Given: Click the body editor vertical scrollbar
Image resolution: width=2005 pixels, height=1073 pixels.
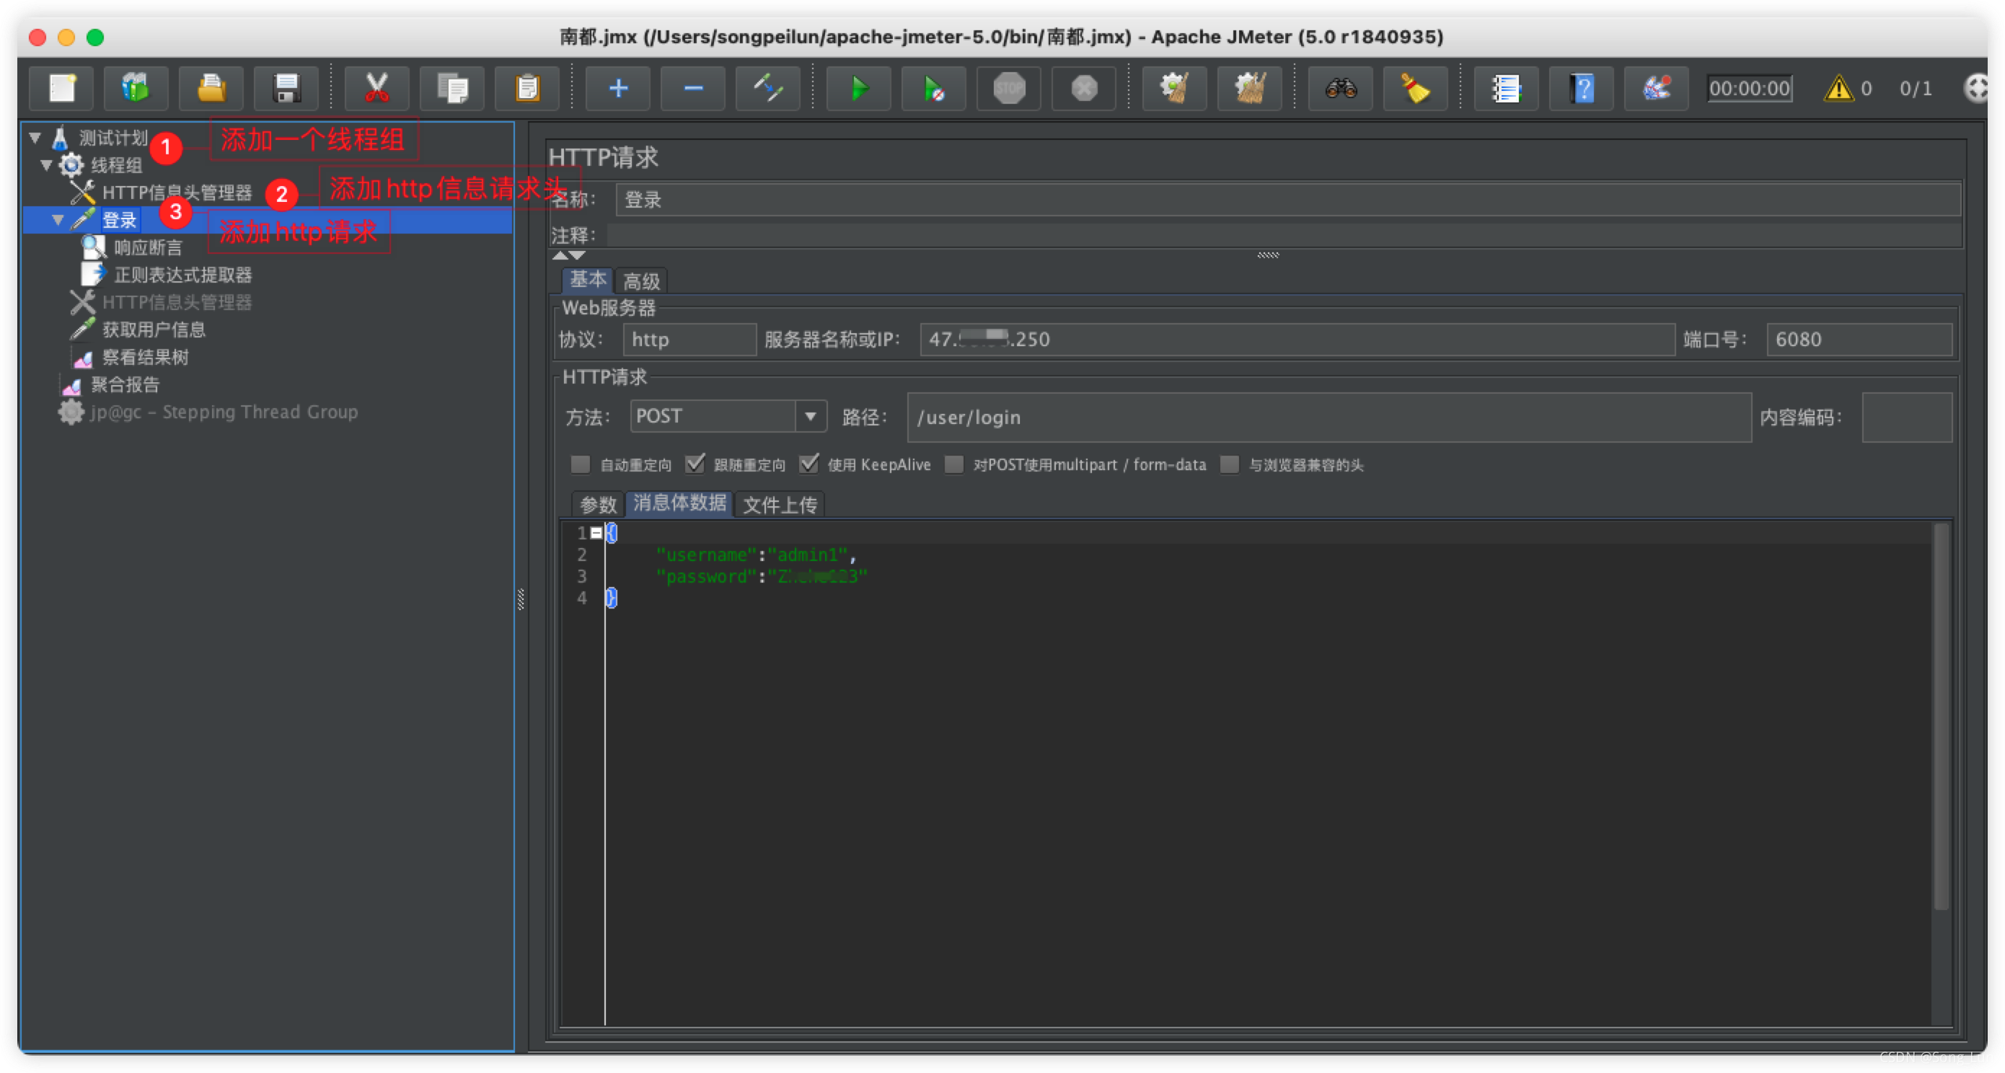Looking at the screenshot, I should click(1942, 716).
